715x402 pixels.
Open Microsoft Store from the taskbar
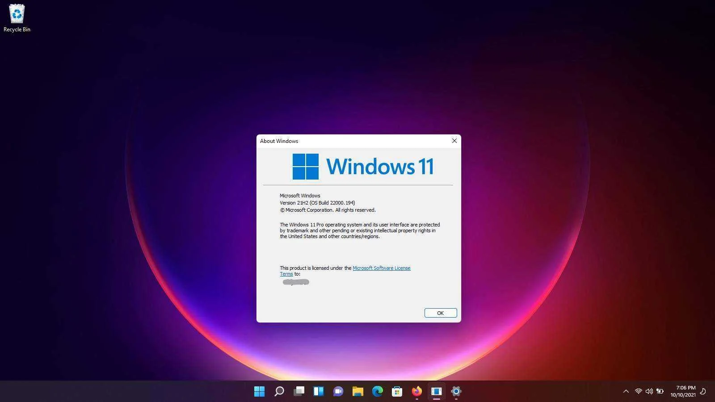point(397,391)
